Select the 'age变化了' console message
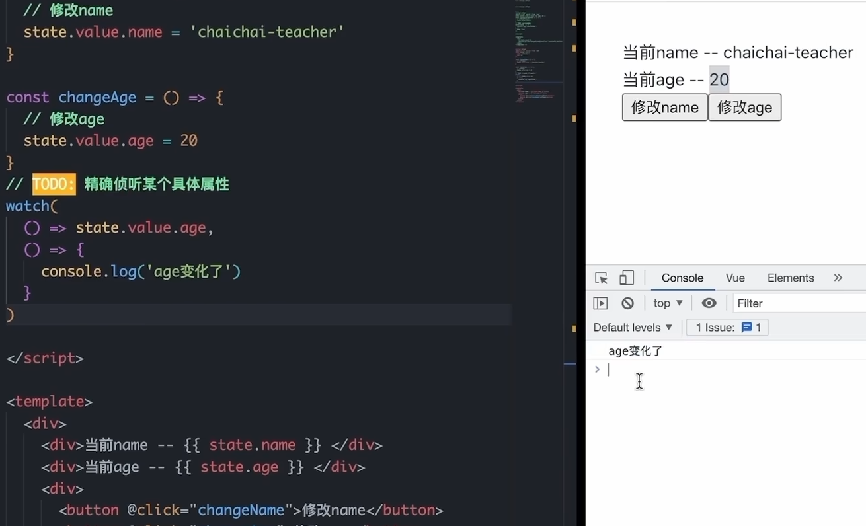 635,350
